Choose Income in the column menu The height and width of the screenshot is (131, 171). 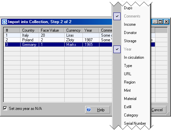[x=130, y=24]
